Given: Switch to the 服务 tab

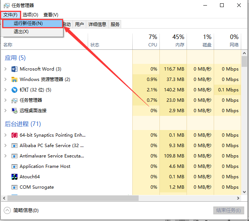Looking at the screenshot, I should 115,25.
